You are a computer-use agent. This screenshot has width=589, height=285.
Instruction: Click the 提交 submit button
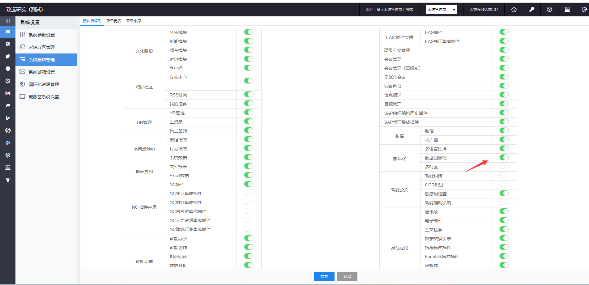click(x=324, y=277)
